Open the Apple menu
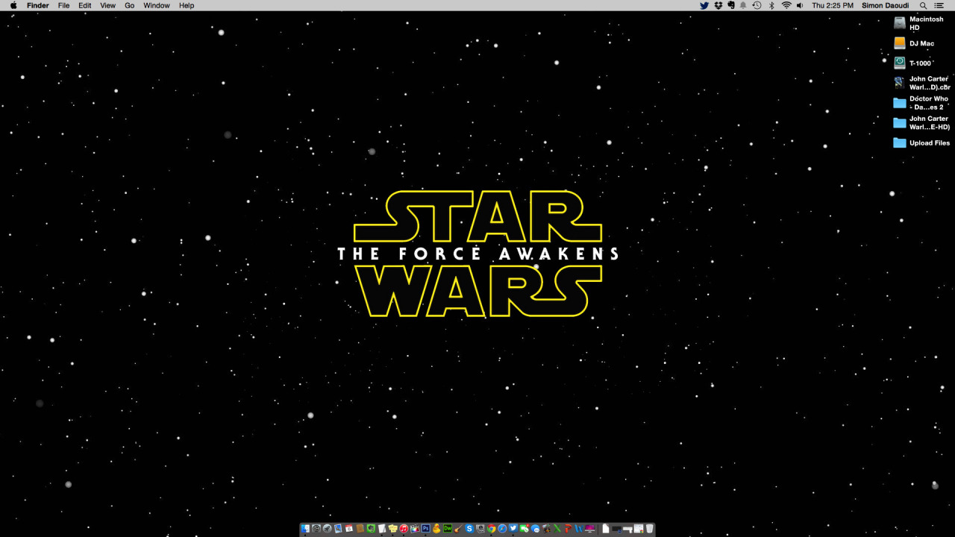 (x=13, y=5)
